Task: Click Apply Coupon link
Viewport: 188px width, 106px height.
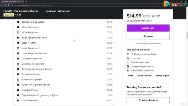Action: click(x=162, y=76)
